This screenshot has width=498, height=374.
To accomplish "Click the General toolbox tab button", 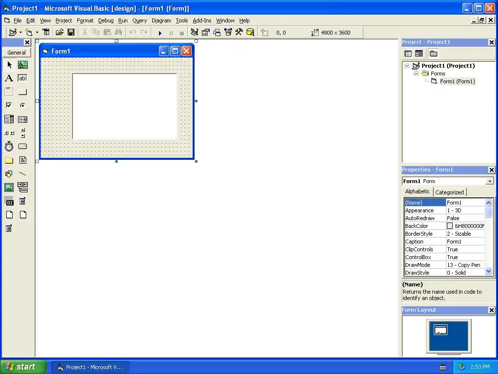I will click(x=17, y=53).
